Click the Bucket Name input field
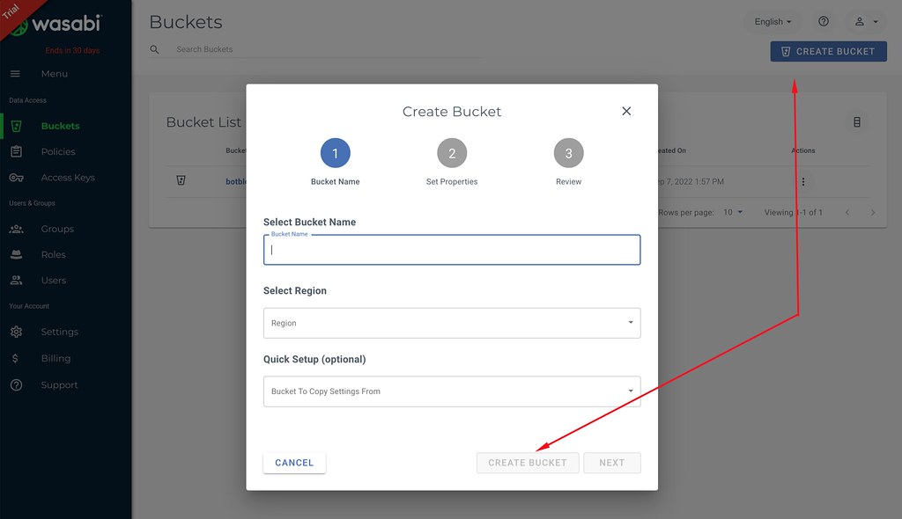 (x=452, y=250)
